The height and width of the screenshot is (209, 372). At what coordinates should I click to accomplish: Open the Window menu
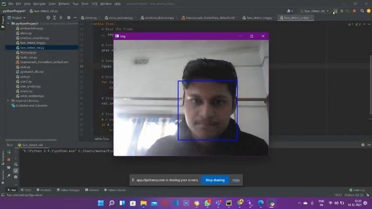pos(106,4)
